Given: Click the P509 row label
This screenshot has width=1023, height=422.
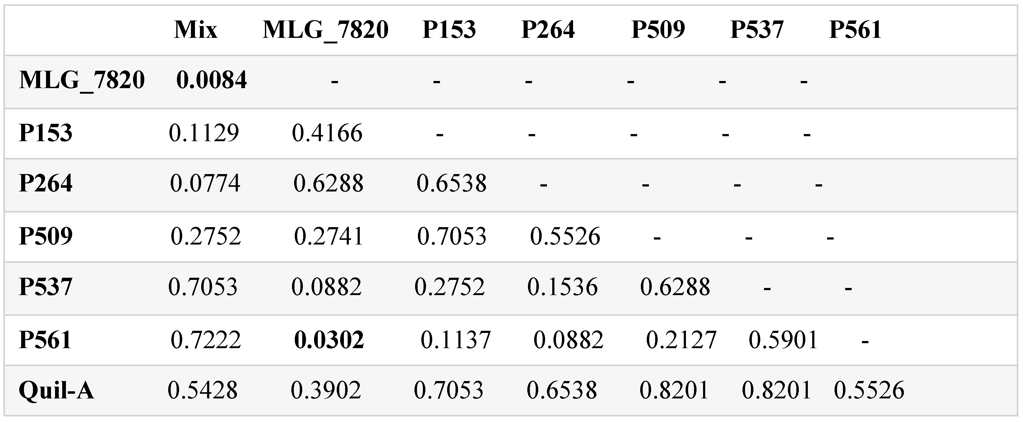Looking at the screenshot, I should tap(46, 236).
